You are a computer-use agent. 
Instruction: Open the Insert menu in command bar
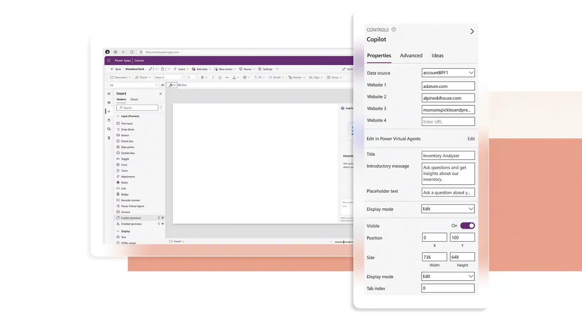pos(181,69)
